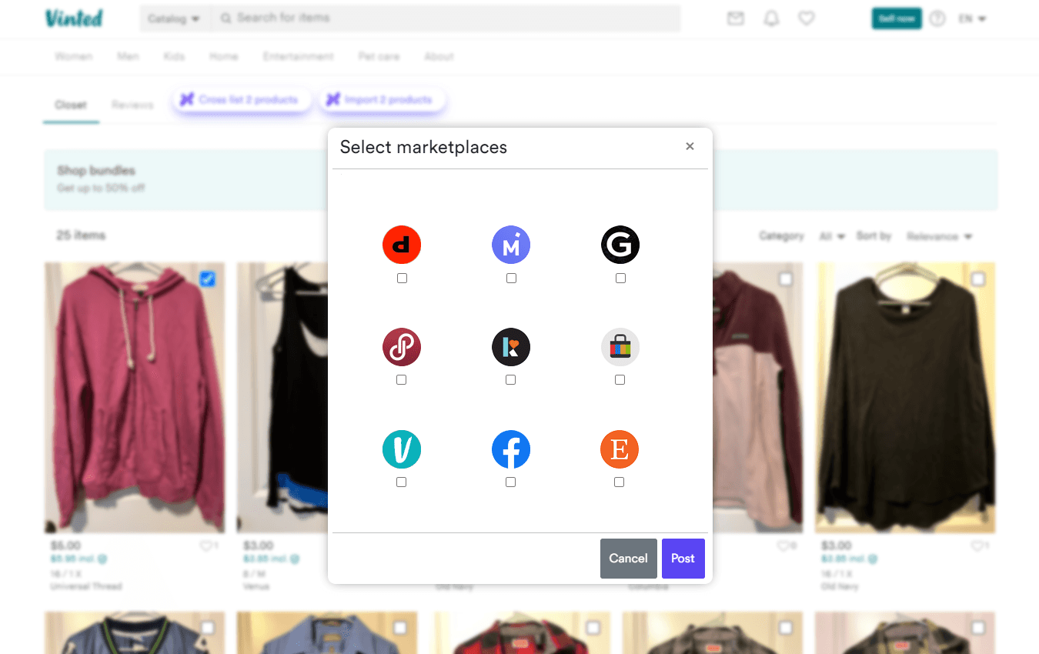Close the Select marketplaces dialog
The image size is (1039, 654).
click(x=690, y=146)
